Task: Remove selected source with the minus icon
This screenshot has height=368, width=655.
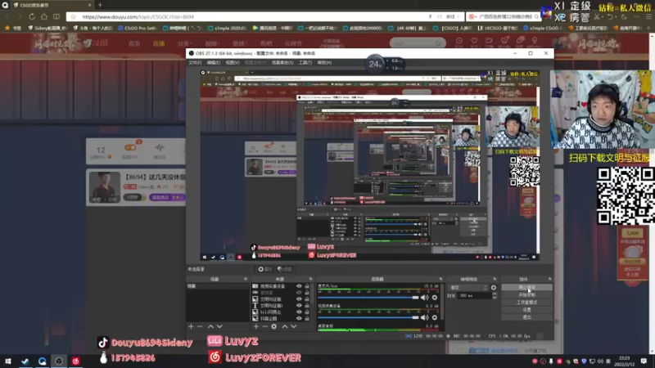Action: tap(264, 326)
